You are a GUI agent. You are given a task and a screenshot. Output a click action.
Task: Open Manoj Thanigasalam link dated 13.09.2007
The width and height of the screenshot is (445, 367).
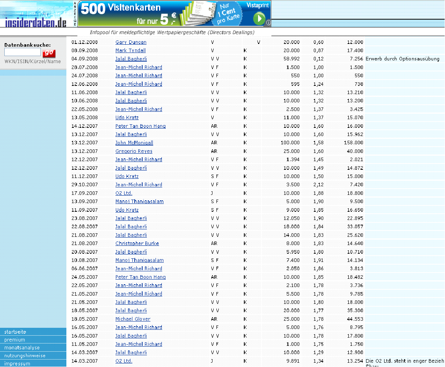(139, 202)
